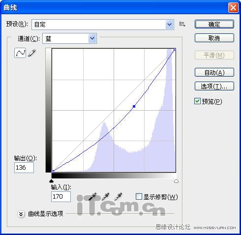Select the bottom-left curve endpoint
Viewport: 241px width, 235px height.
(x=53, y=171)
